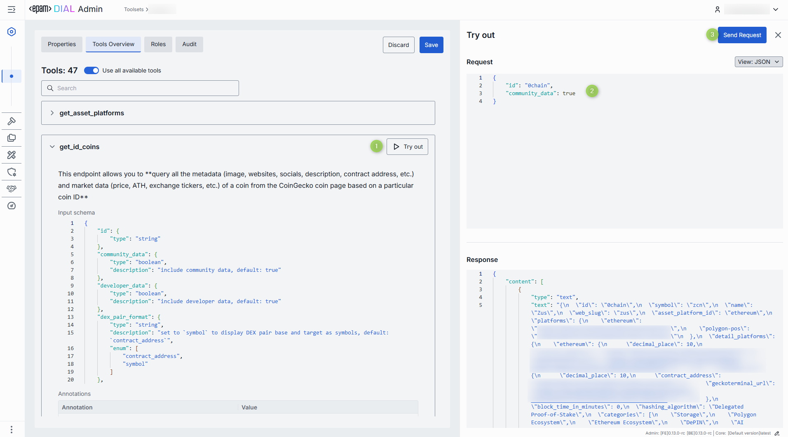Screen dimensions: 788x437
Task: Expand the get_asset_platforms tool
Action: point(52,113)
